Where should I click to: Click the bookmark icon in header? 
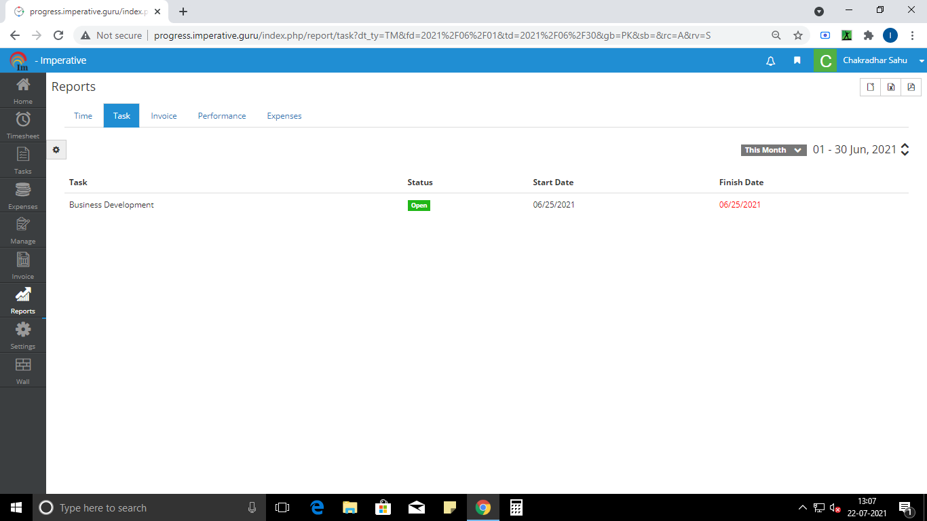pyautogui.click(x=797, y=61)
